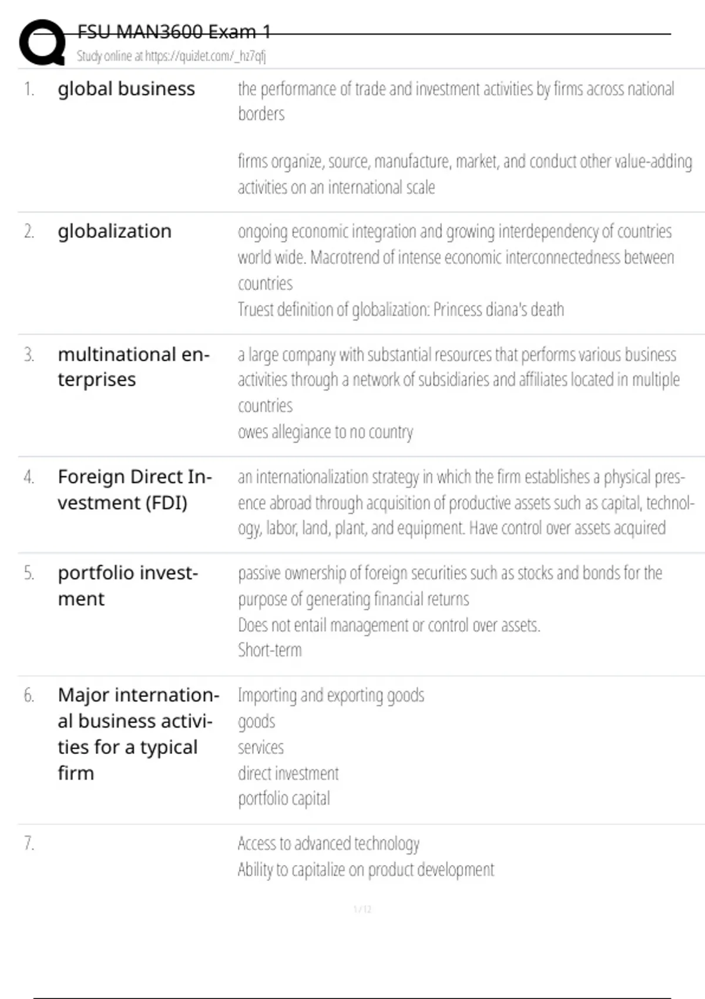The width and height of the screenshot is (705, 999).
Task: Click the 'Short-term' line
Action: coord(270,651)
